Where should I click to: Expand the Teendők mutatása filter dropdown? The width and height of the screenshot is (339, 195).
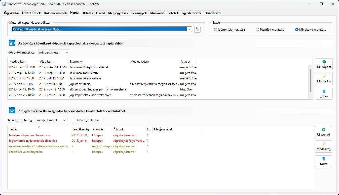51,120
